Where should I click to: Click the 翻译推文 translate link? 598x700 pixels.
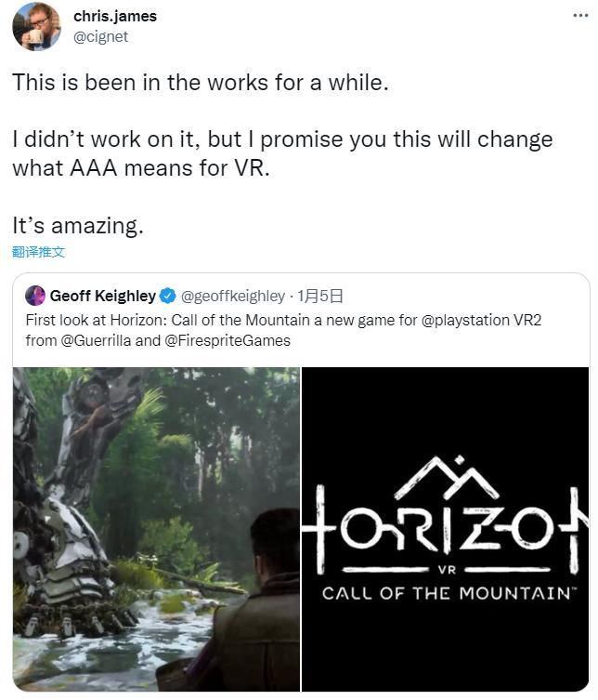click(38, 252)
